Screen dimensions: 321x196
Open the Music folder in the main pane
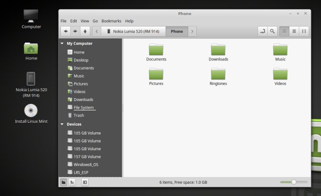click(280, 52)
